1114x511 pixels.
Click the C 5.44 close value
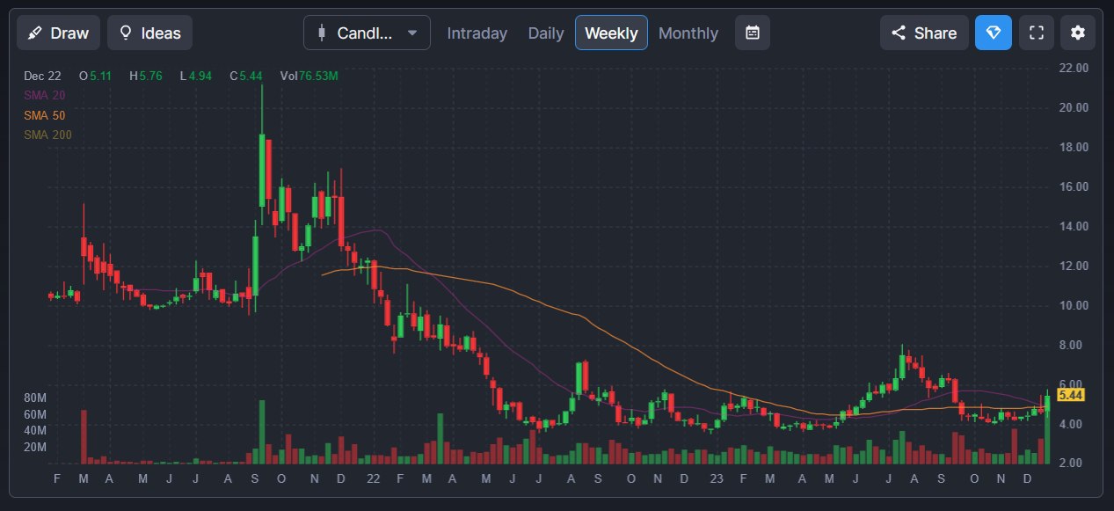point(246,77)
